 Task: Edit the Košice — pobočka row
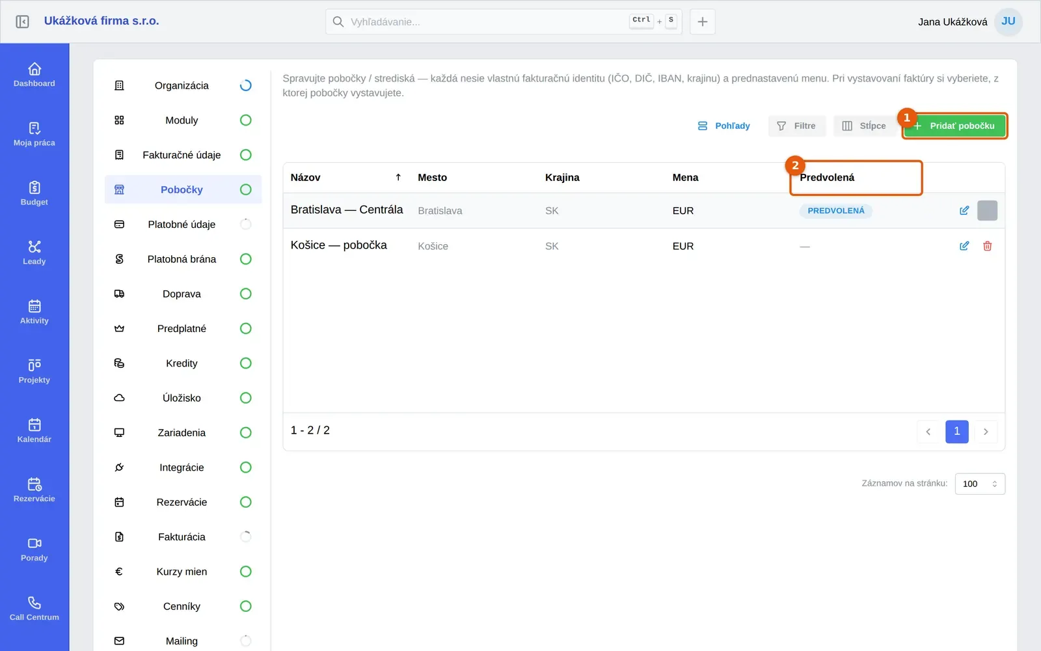[x=964, y=246]
